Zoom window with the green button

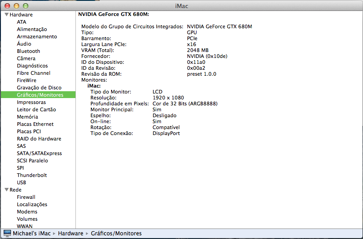coord(26,6)
